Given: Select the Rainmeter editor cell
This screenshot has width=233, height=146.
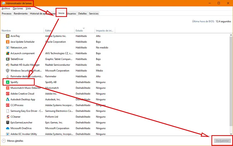Looking at the screenshot, I should [x=51, y=77].
